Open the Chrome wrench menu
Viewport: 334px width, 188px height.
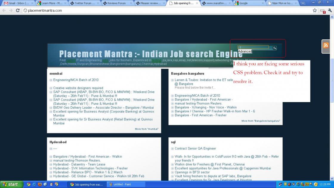[330, 10]
